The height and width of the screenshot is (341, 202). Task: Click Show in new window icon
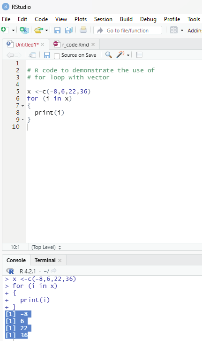(32, 55)
